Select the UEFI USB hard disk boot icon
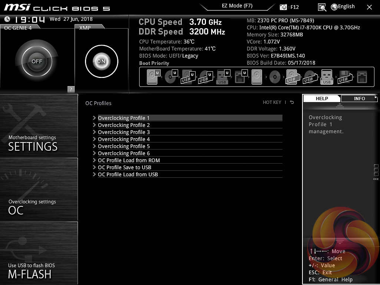Image resolution: width=380 pixels, height=285 pixels. (188, 77)
